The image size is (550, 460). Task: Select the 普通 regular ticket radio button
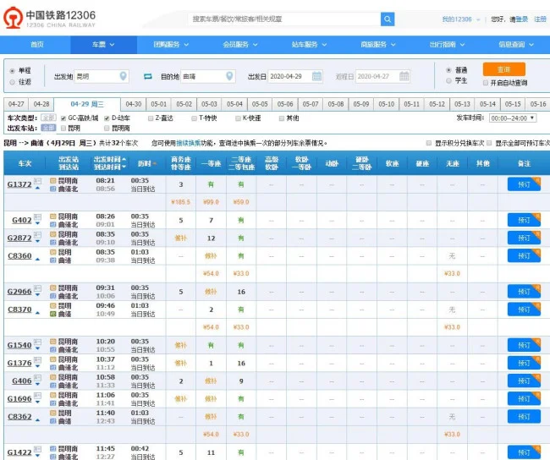coord(448,70)
